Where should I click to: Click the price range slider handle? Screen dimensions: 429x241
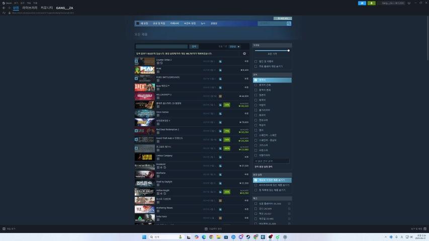click(x=288, y=51)
